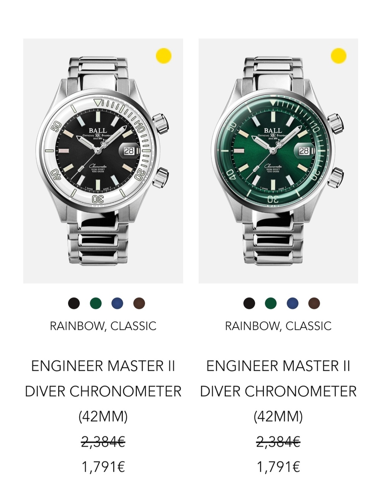Click left product crossed-out price 2,384€
The height and width of the screenshot is (487, 381).
103,442
